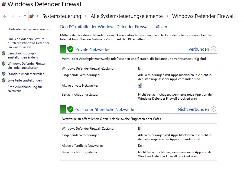The image size is (244, 176).
Task: Click the Standard wiederherstellen link
Action: [26, 74]
